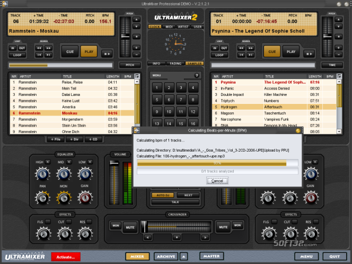This screenshot has height=264, width=352.
Task: Click + File button under left playlist
Action: [x=56, y=139]
